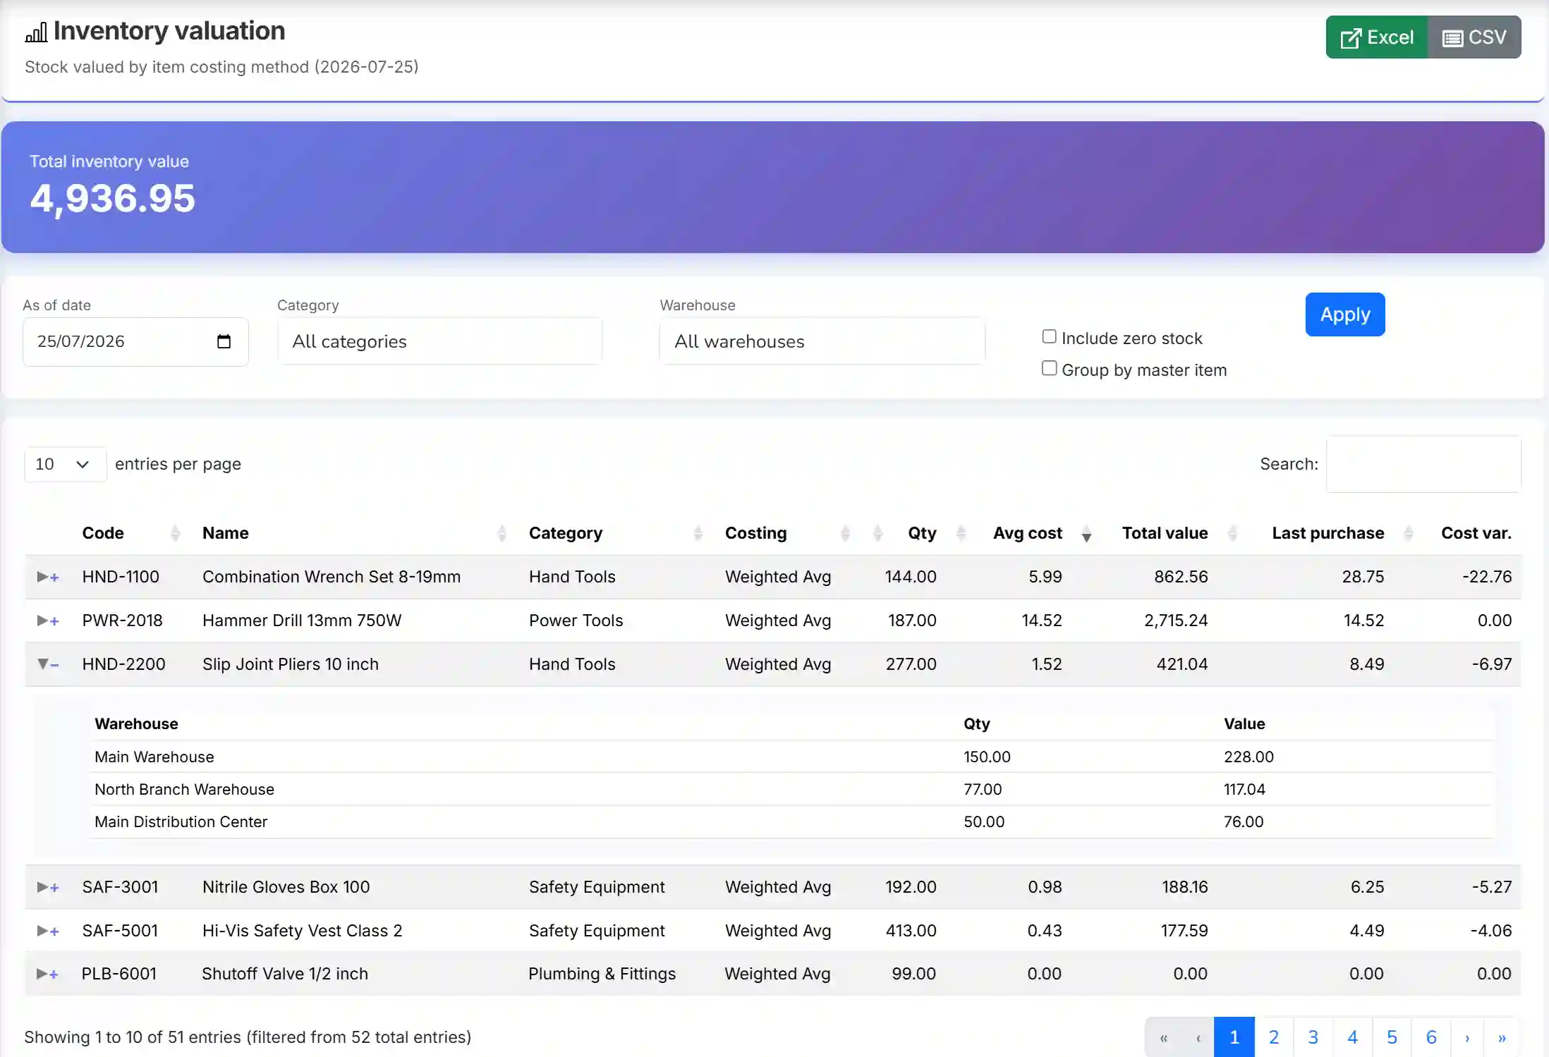This screenshot has height=1057, width=1549.
Task: Enable Group by master item checkbox
Action: (1050, 369)
